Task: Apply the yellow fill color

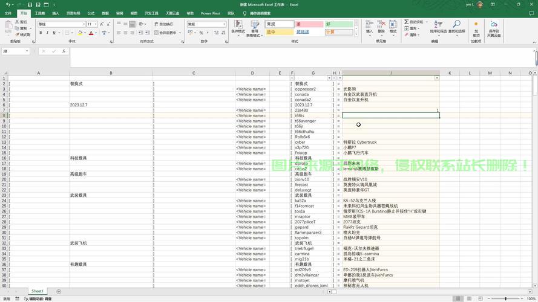Action: point(80,33)
